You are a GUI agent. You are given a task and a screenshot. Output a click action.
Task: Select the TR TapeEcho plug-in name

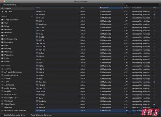41,101
